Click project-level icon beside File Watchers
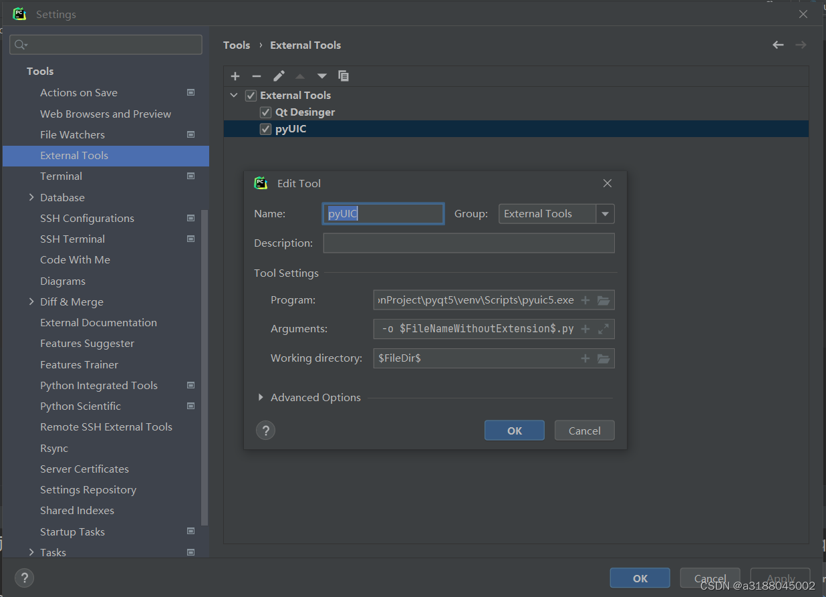 [x=191, y=134]
